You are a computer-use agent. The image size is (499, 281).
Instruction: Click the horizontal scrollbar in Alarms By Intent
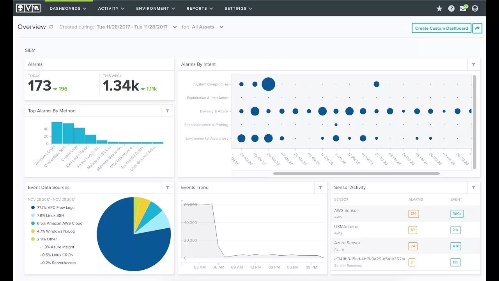[x=356, y=174]
